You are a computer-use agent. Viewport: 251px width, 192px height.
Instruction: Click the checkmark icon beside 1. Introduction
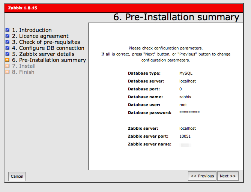8,30
